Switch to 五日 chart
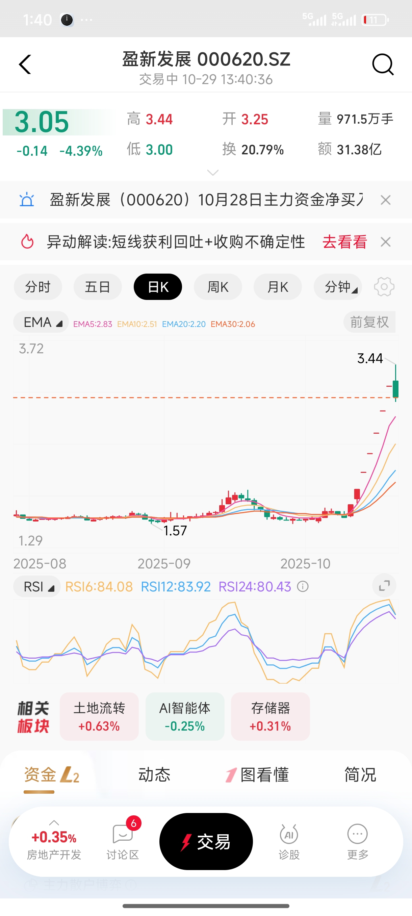Screen dimensions: 412x916 pos(98,287)
